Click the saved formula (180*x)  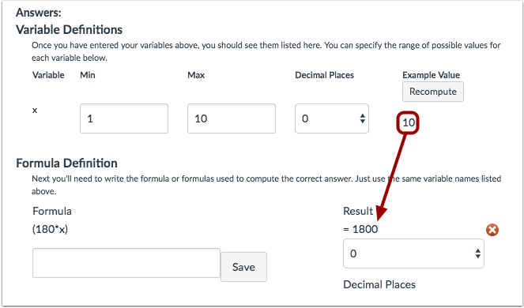(50, 229)
